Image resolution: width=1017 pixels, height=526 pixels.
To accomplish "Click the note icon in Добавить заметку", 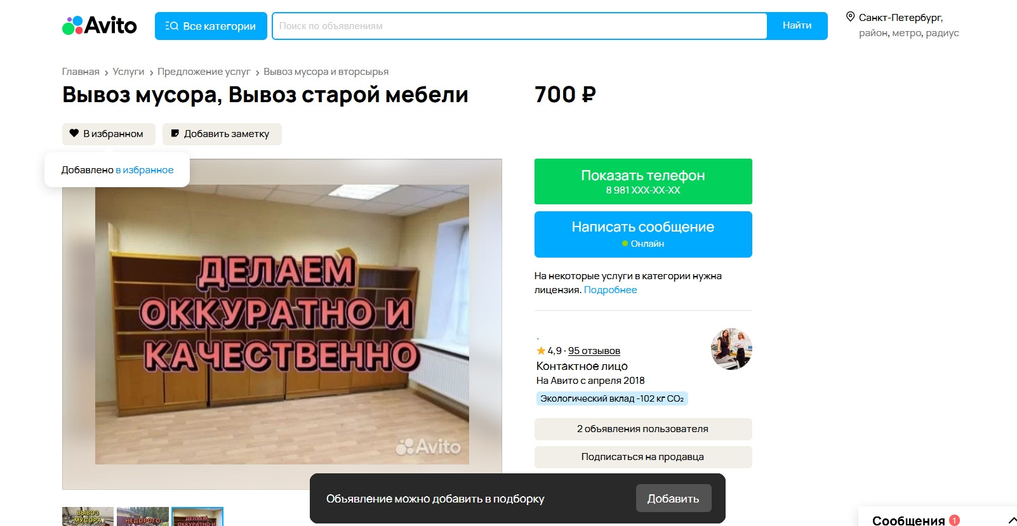I will 175,133.
